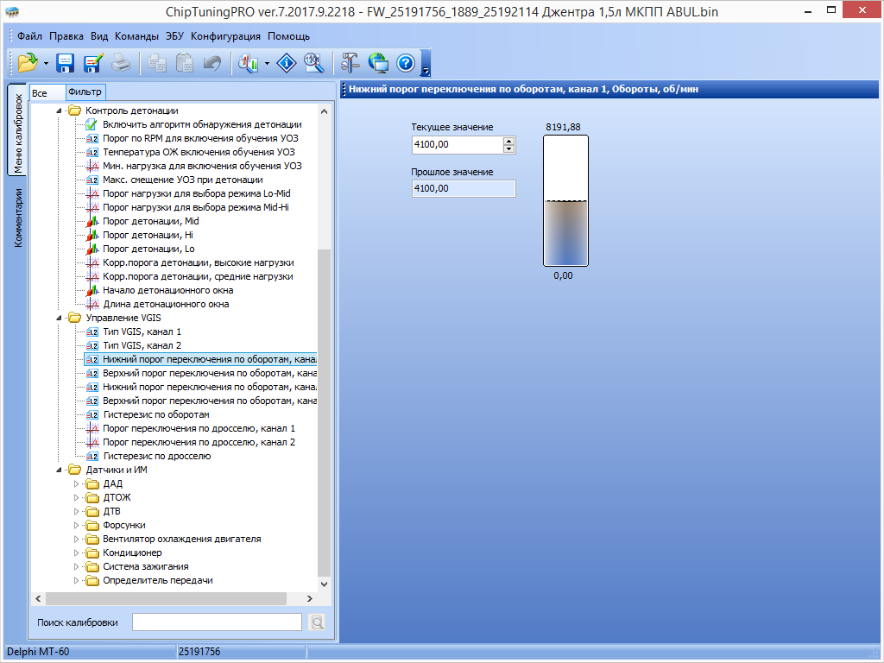The height and width of the screenshot is (663, 884).
Task: Select the Комментарии side tab
Action: [x=17, y=218]
